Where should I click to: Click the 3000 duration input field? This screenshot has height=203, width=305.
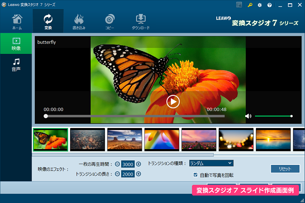tap(128, 164)
